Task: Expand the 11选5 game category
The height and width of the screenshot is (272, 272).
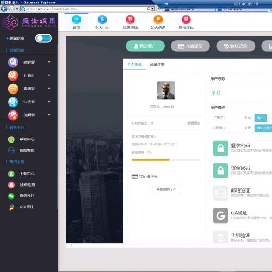Action: 29,76
